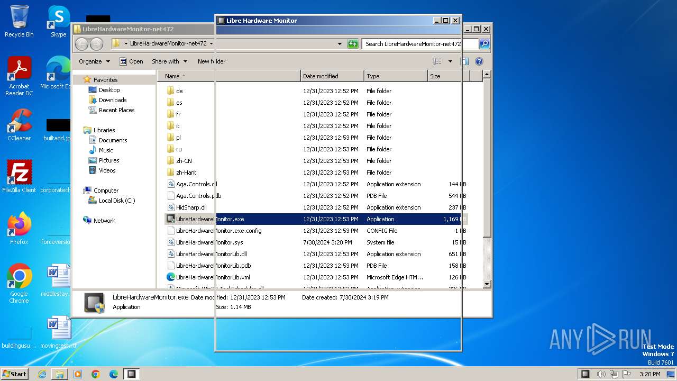This screenshot has width=677, height=381.
Task: Select the zh-Hant folder
Action: tap(181, 173)
